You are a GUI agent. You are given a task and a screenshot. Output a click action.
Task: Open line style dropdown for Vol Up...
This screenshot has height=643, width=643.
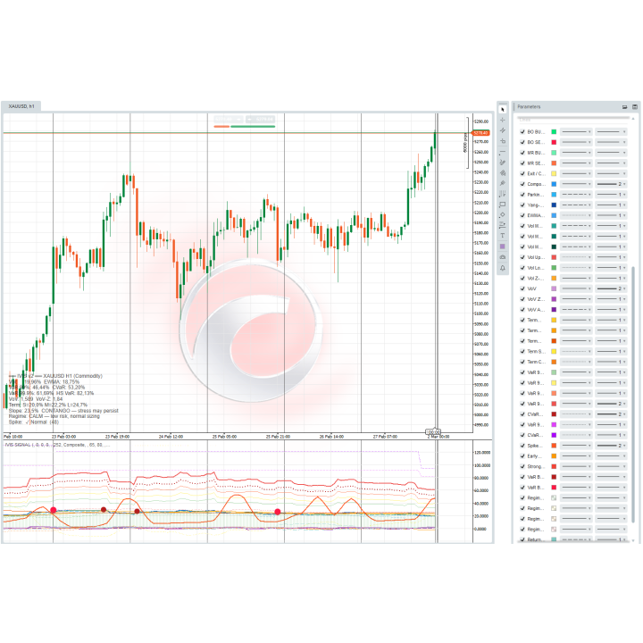point(576,257)
